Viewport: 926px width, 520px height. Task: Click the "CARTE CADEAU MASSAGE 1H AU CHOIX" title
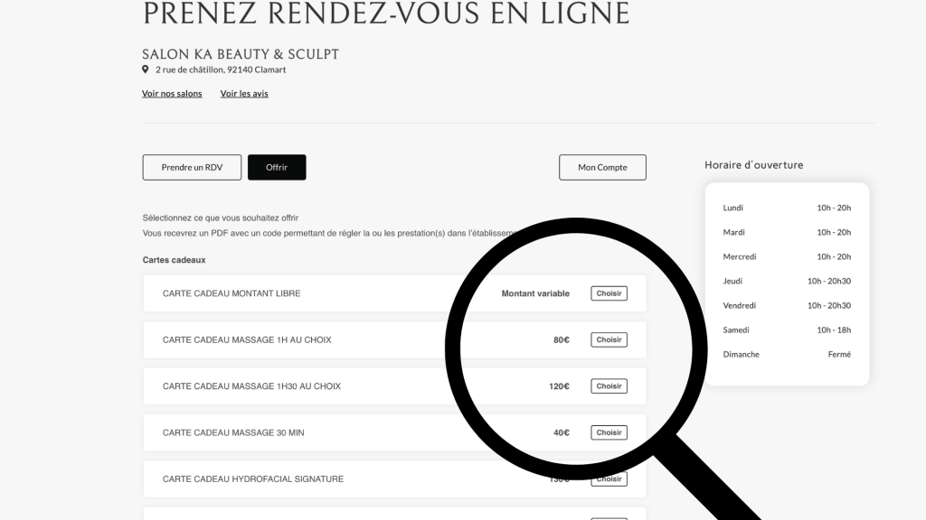coord(247,340)
